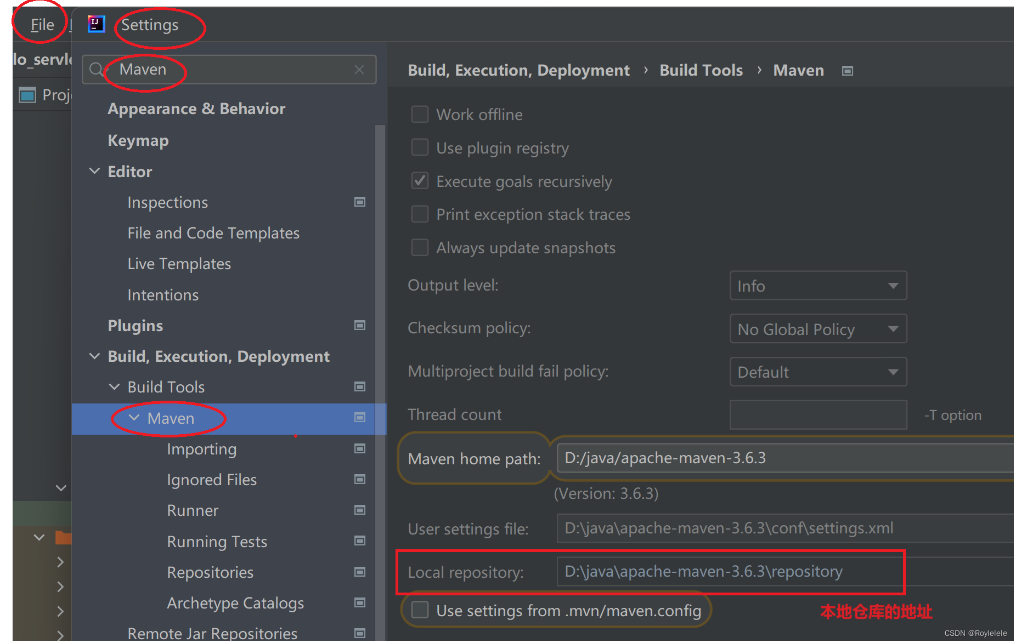Click the settings search field
This screenshot has height=643, width=1016.
tap(229, 70)
